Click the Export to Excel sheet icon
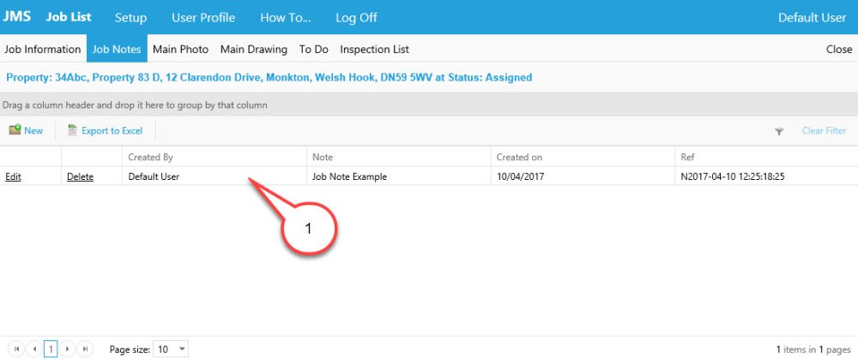858x359 pixels. point(72,130)
